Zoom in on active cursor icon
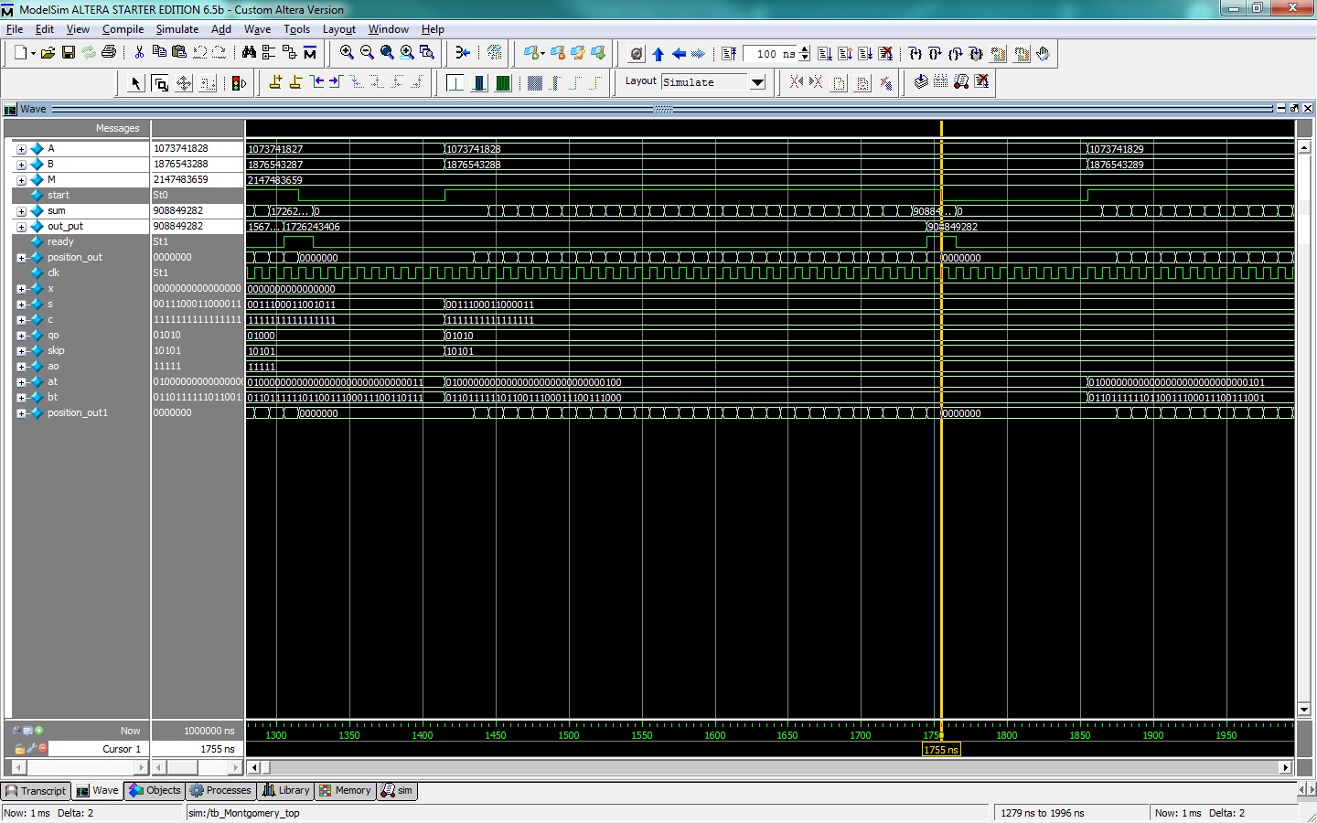The width and height of the screenshot is (1317, 823). pyautogui.click(x=407, y=53)
